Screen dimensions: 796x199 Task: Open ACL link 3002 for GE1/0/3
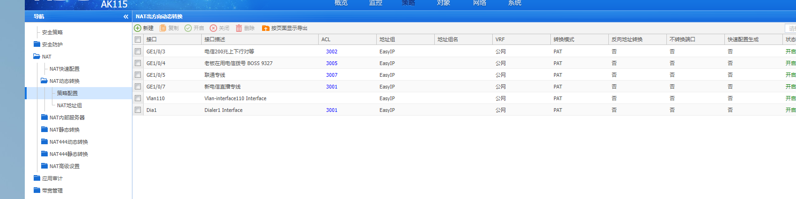coord(331,52)
